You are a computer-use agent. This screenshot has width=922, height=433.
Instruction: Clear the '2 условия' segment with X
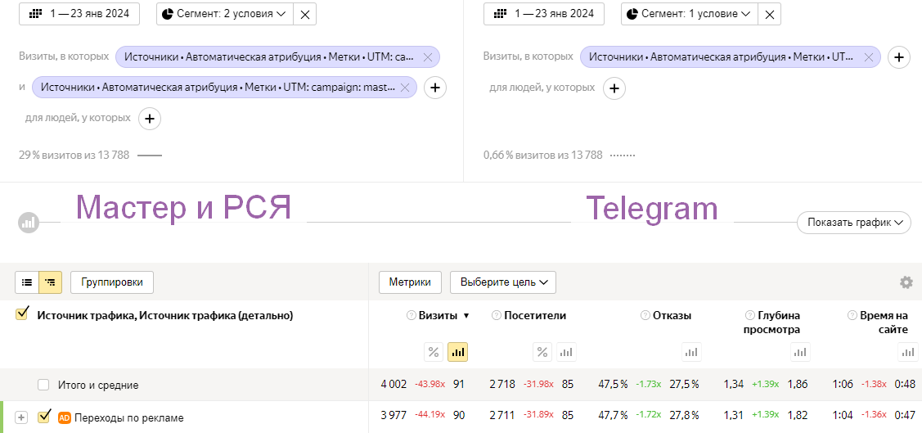tap(304, 14)
